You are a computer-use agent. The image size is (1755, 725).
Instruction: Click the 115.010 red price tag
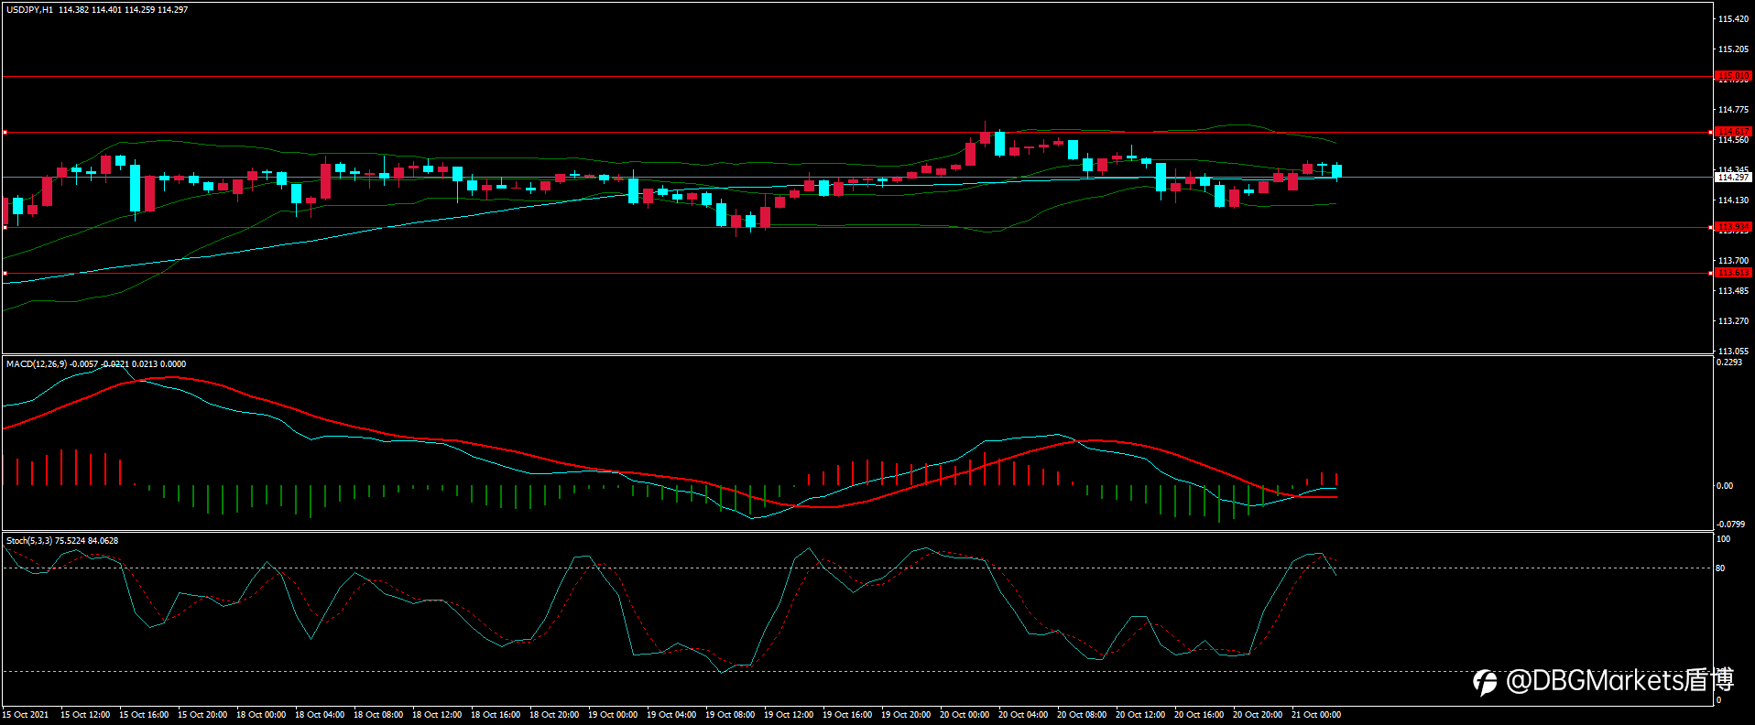coord(1733,76)
